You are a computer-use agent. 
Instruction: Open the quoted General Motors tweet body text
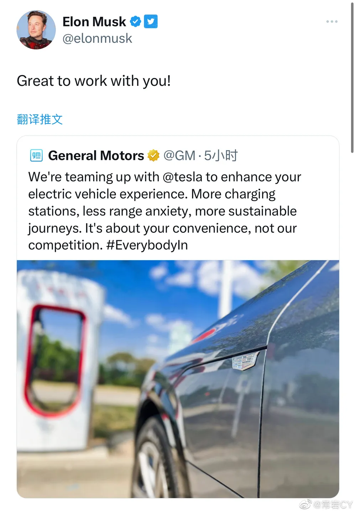pos(165,211)
